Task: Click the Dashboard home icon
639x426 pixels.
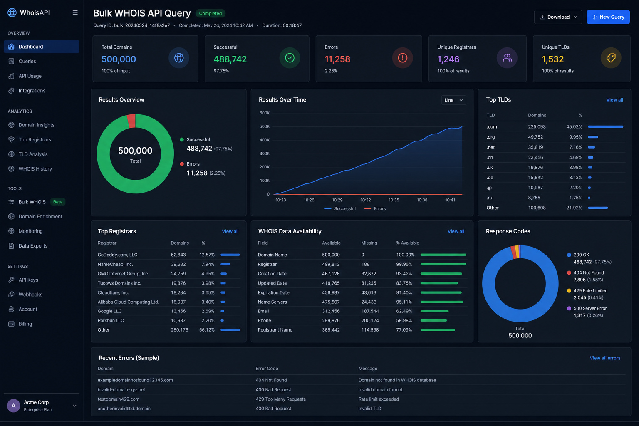Action: coord(11,47)
